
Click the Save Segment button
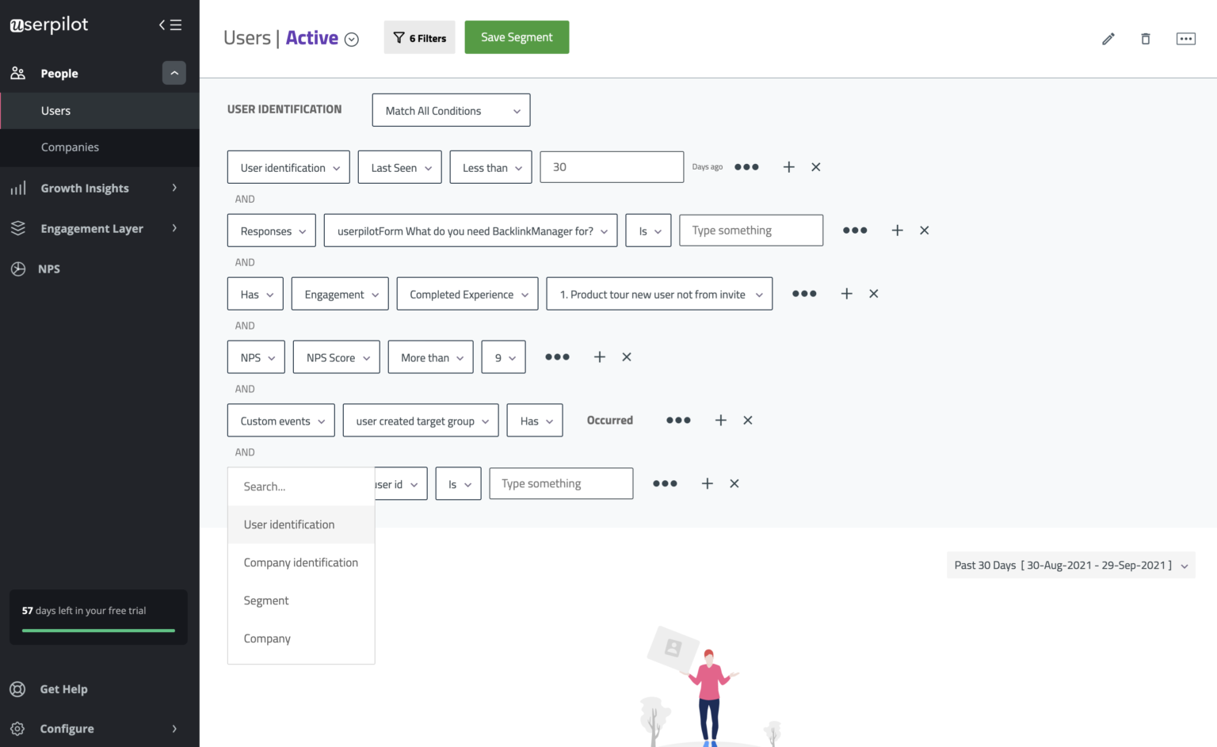[517, 36]
